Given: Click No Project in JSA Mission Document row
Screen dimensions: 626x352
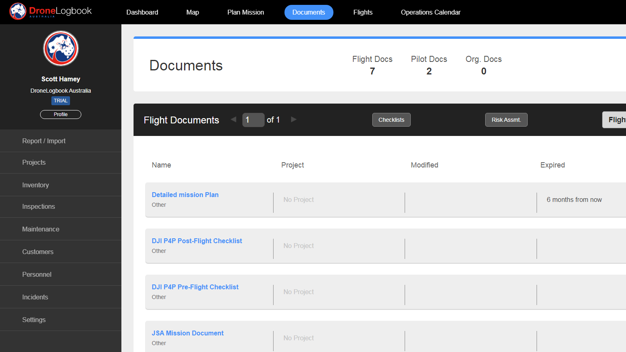Looking at the screenshot, I should (299, 338).
